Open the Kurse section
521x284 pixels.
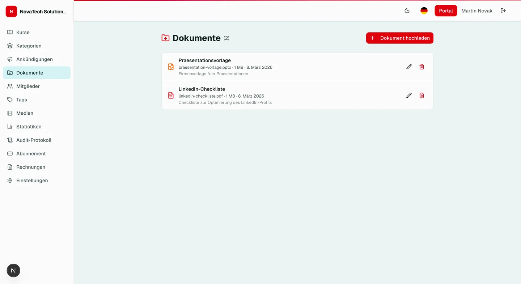(x=23, y=32)
